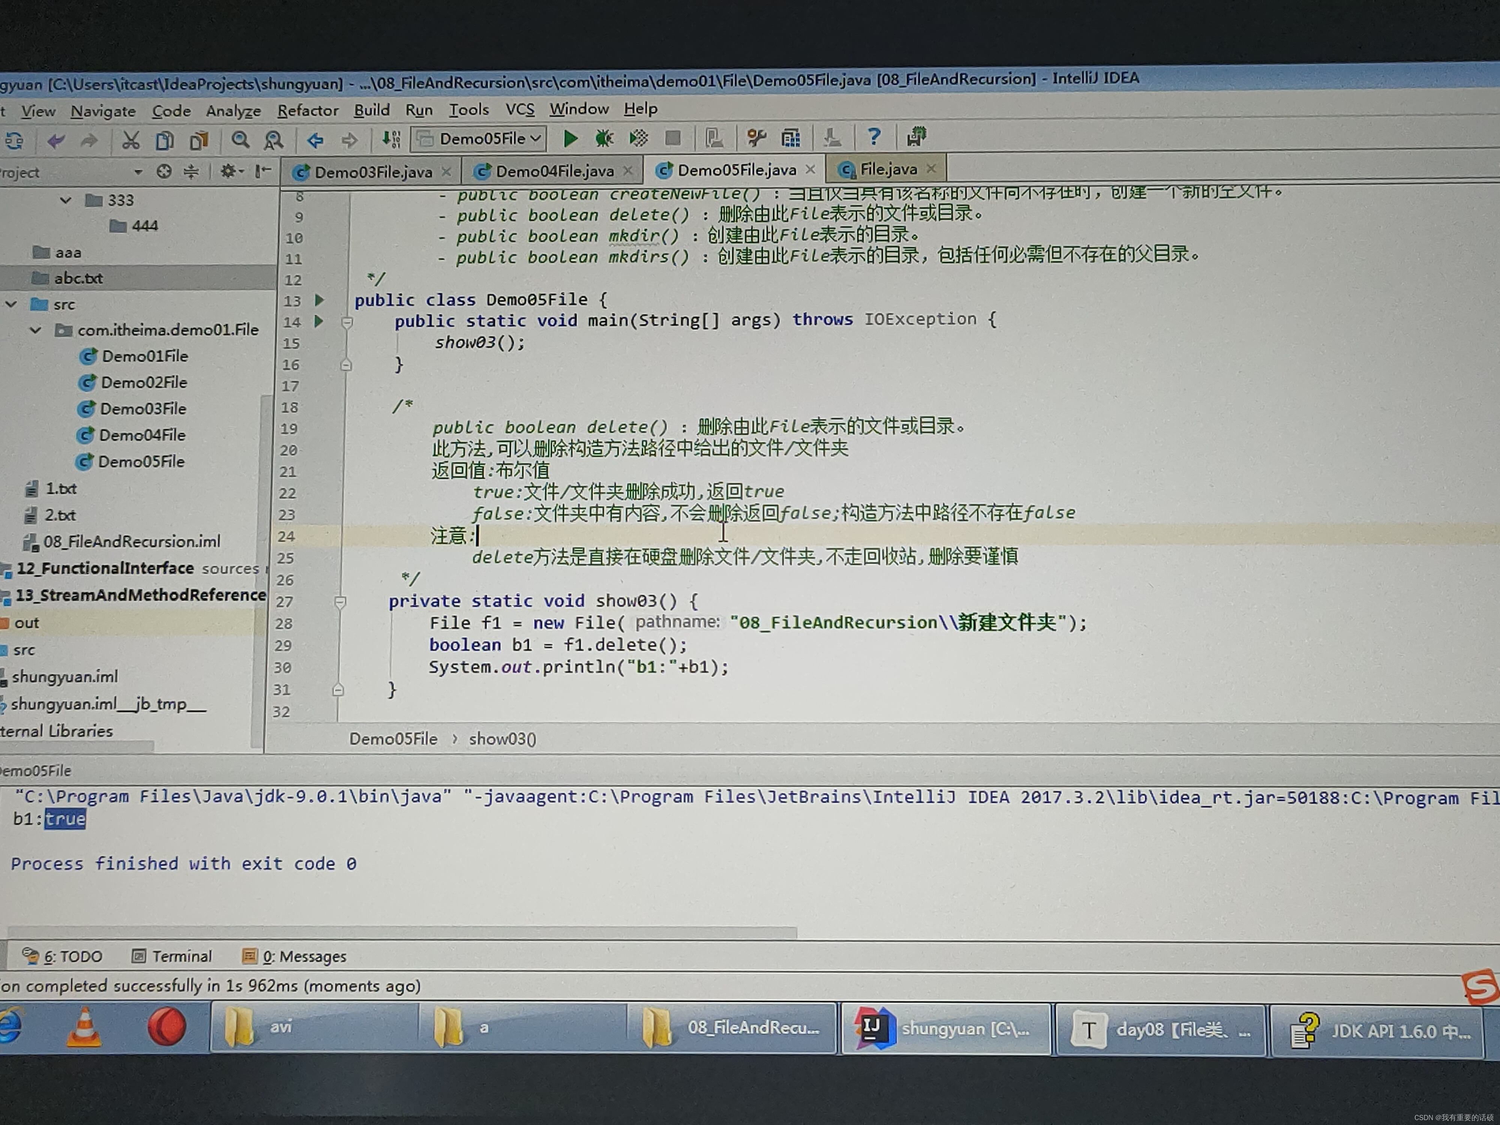Select abc.txt in project tree
This screenshot has width=1500, height=1125.
click(x=78, y=278)
